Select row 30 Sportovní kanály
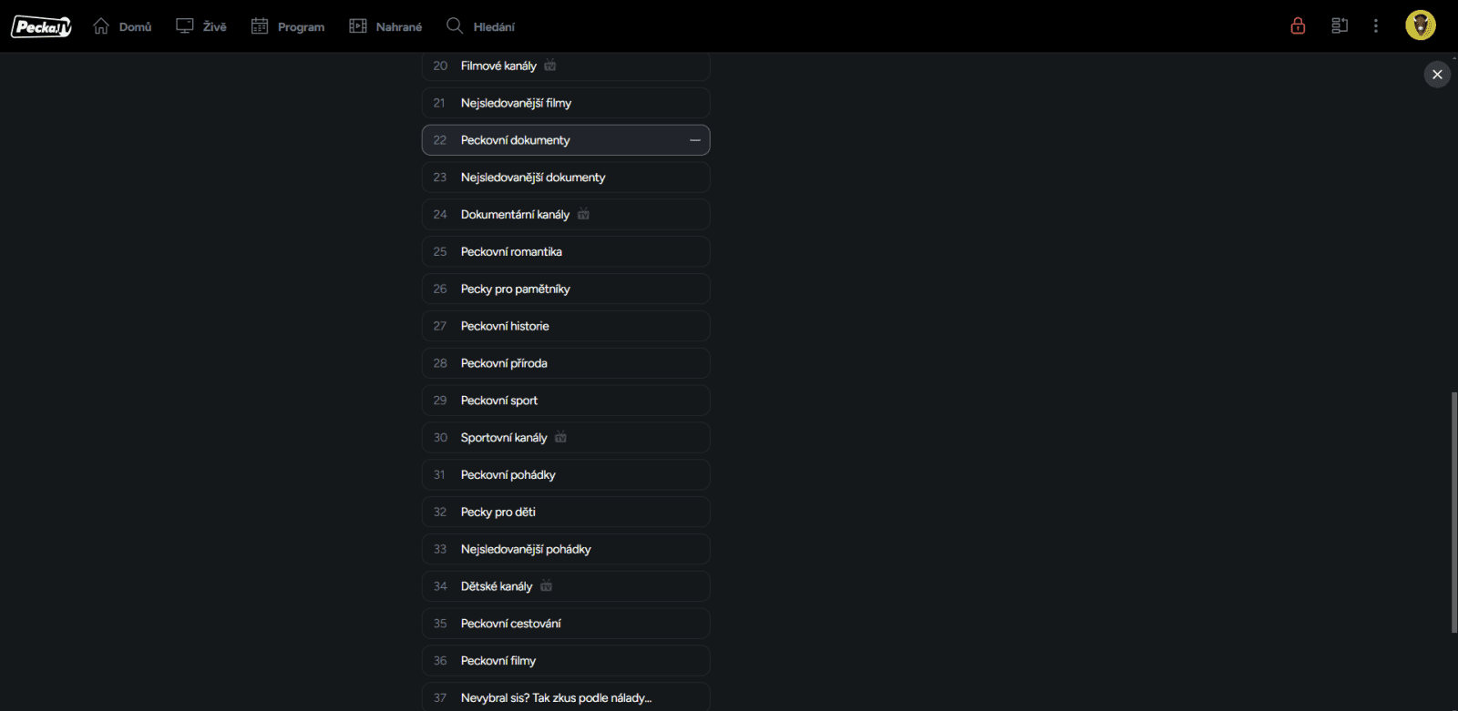 coord(566,437)
